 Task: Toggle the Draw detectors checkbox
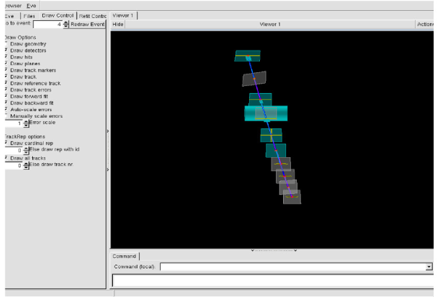click(6, 51)
